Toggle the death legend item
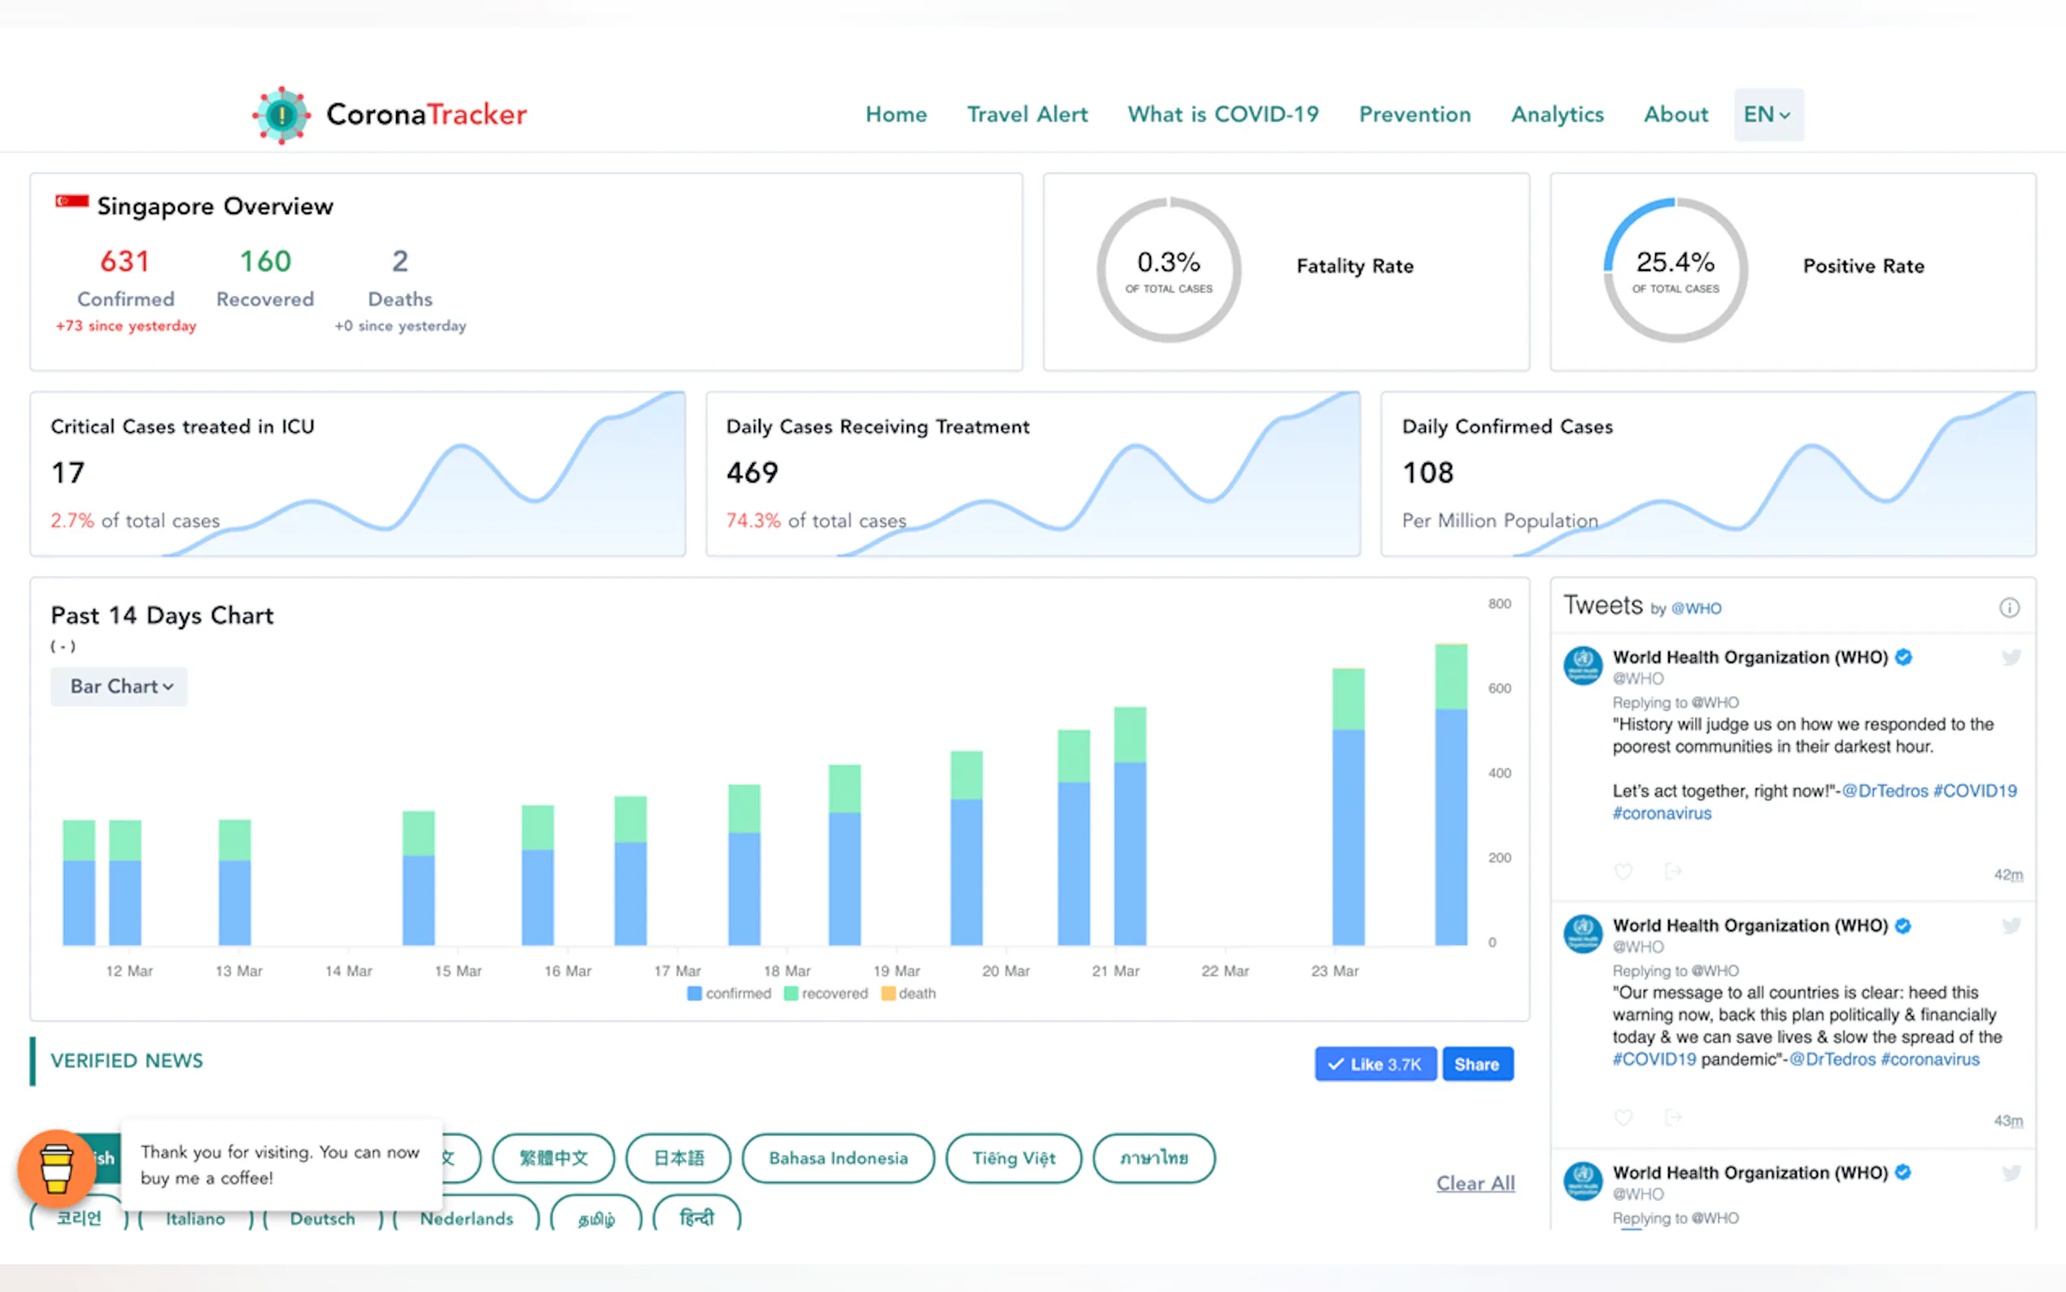The height and width of the screenshot is (1292, 2066). [x=909, y=993]
